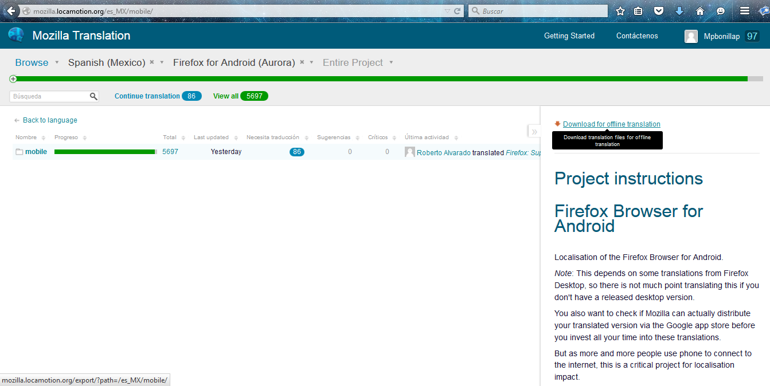This screenshot has height=386, width=770.
Task: Click Download for offline translation link
Action: [612, 124]
